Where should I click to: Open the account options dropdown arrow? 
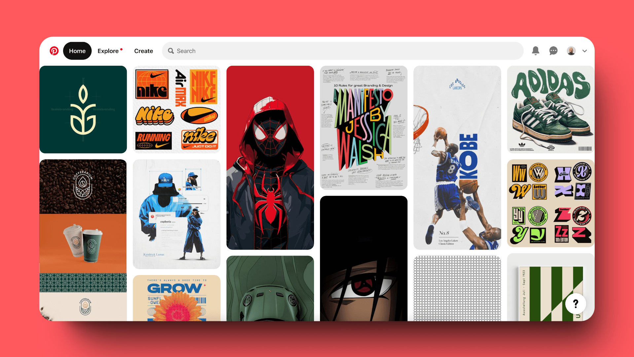coord(587,51)
